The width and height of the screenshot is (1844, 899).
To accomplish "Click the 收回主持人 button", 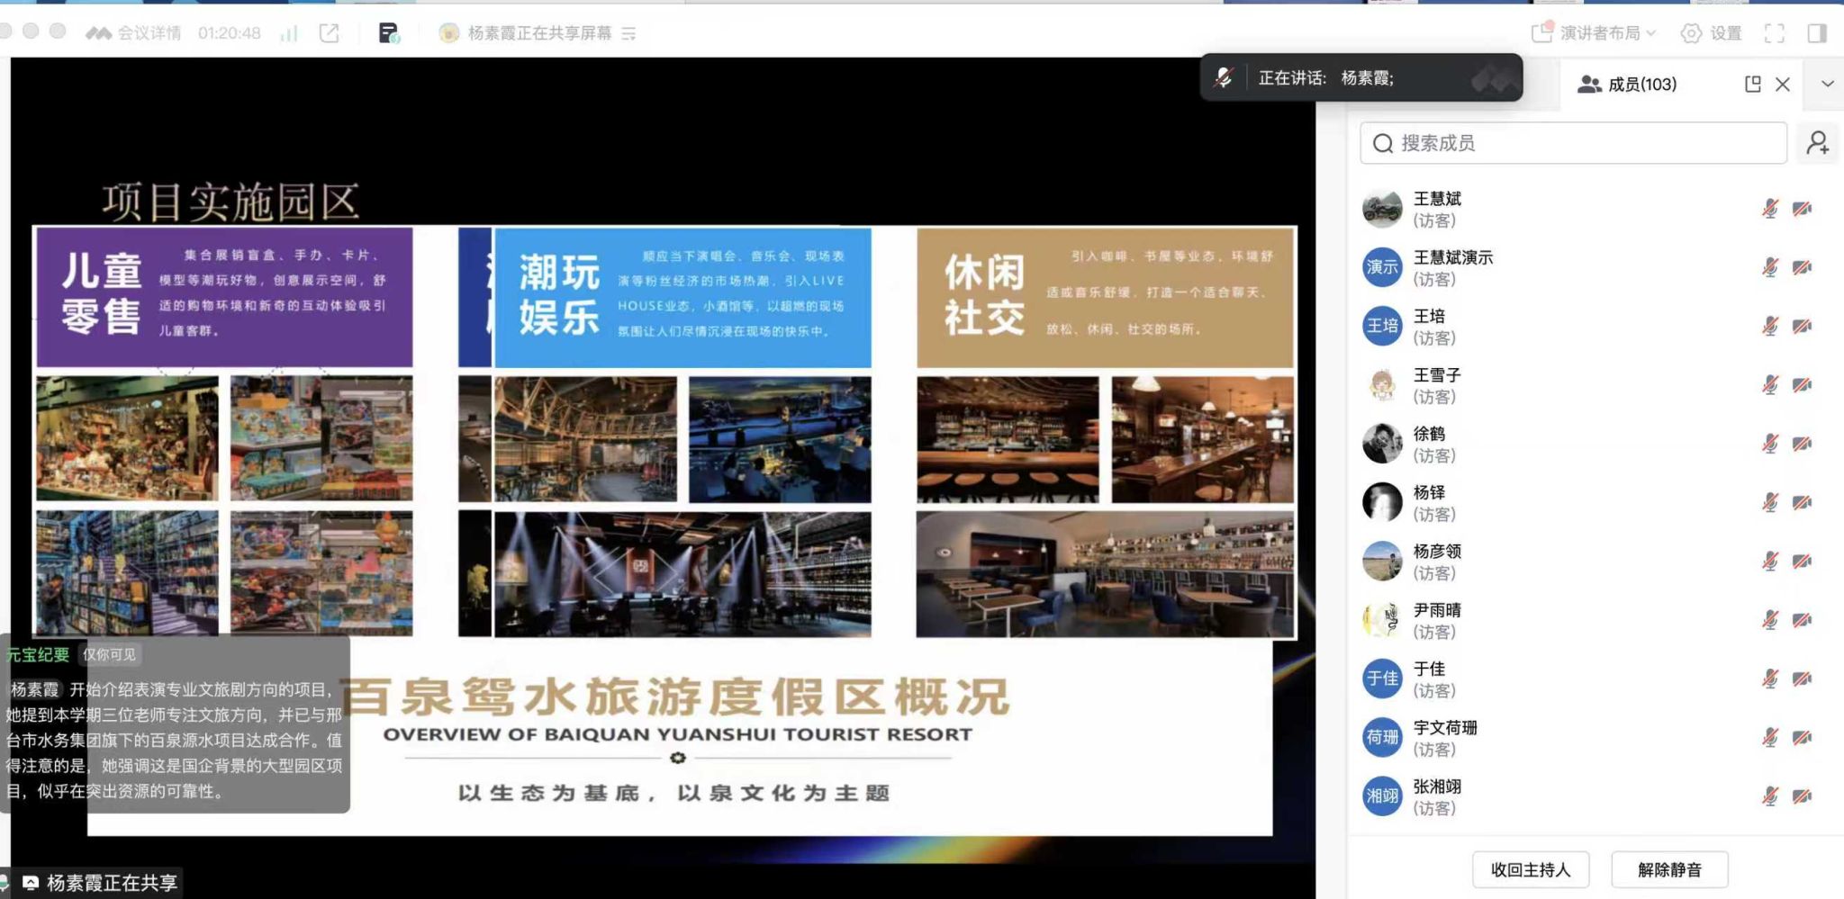I will pyautogui.click(x=1531, y=869).
